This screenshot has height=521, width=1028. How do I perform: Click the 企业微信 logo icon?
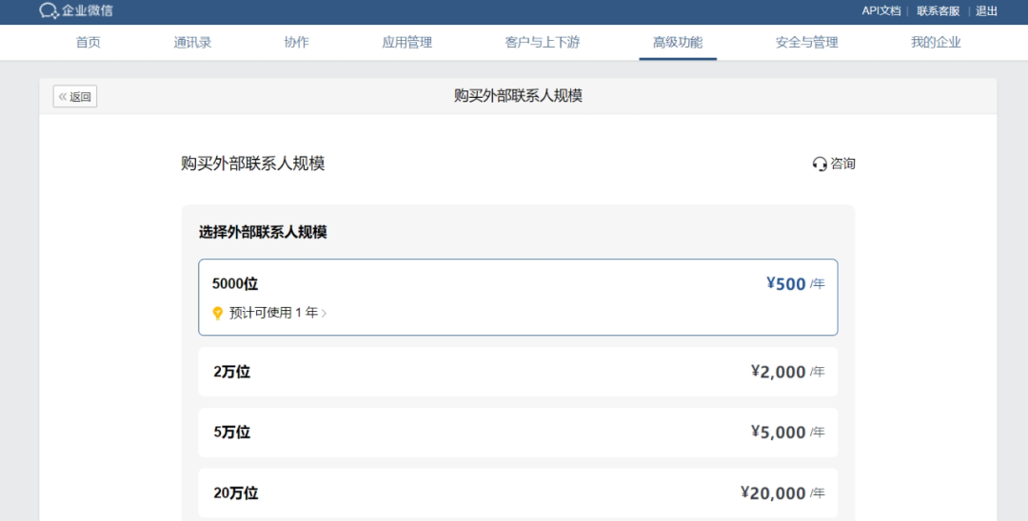point(49,10)
